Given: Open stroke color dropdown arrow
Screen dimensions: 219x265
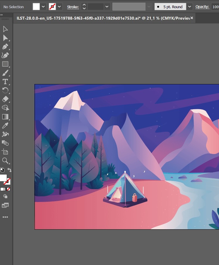Looking at the screenshot, I should click(59, 7).
